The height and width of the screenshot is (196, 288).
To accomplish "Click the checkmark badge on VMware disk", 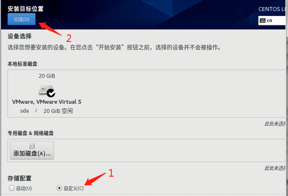I will coord(51,93).
